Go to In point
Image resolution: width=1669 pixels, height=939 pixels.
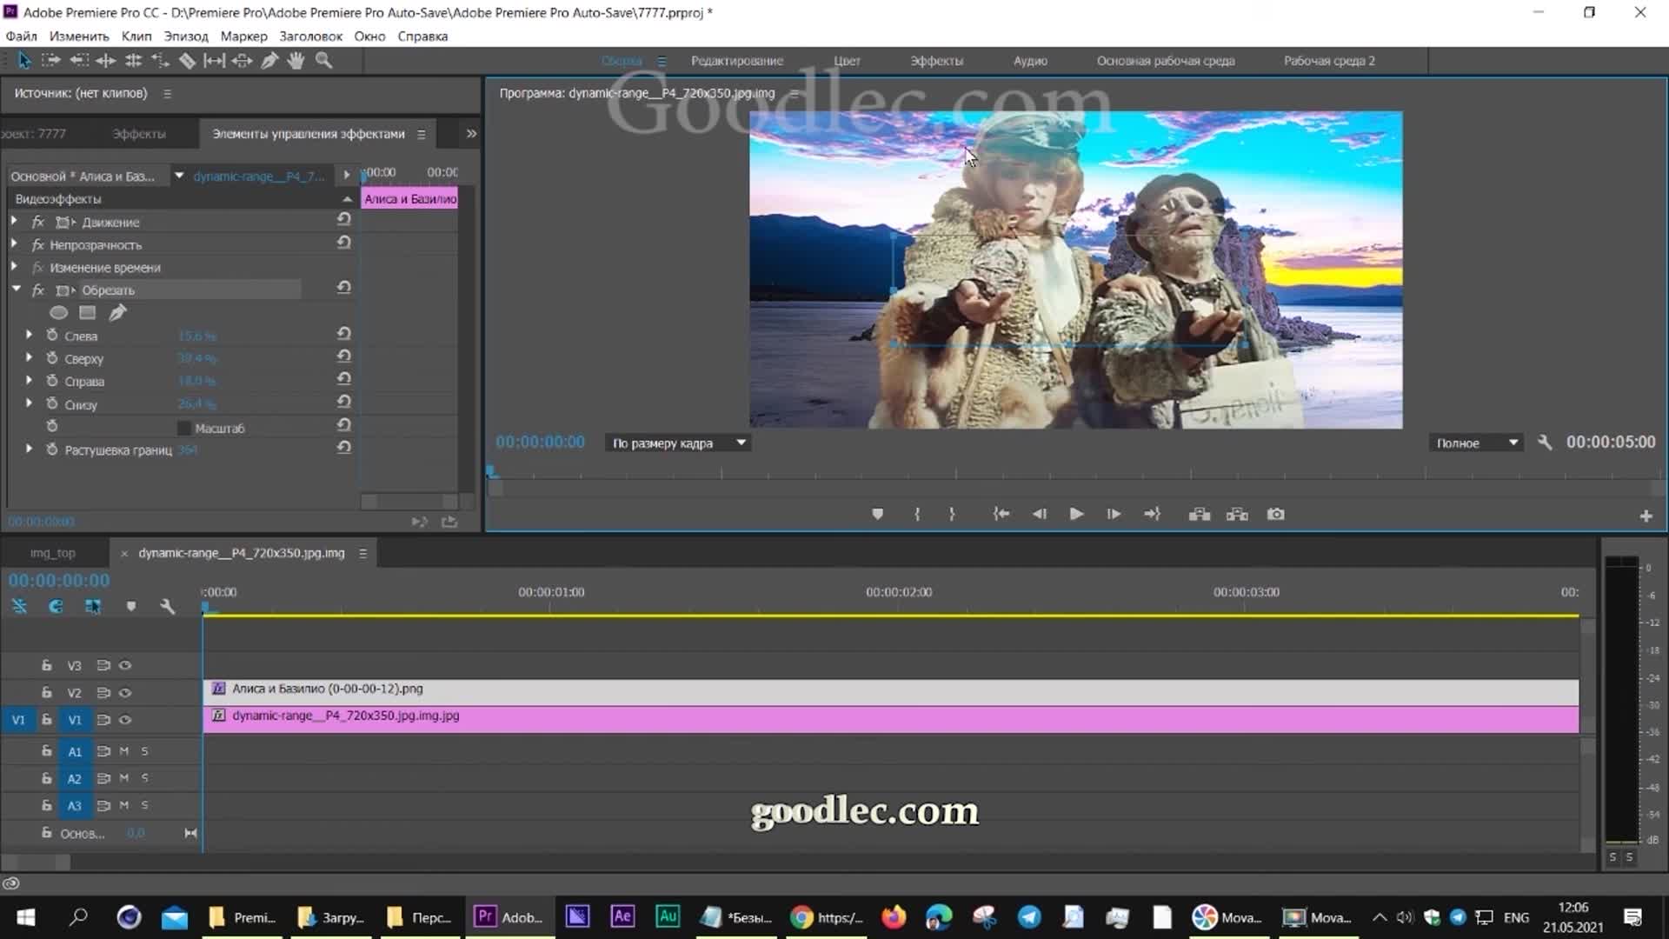[x=1001, y=515]
